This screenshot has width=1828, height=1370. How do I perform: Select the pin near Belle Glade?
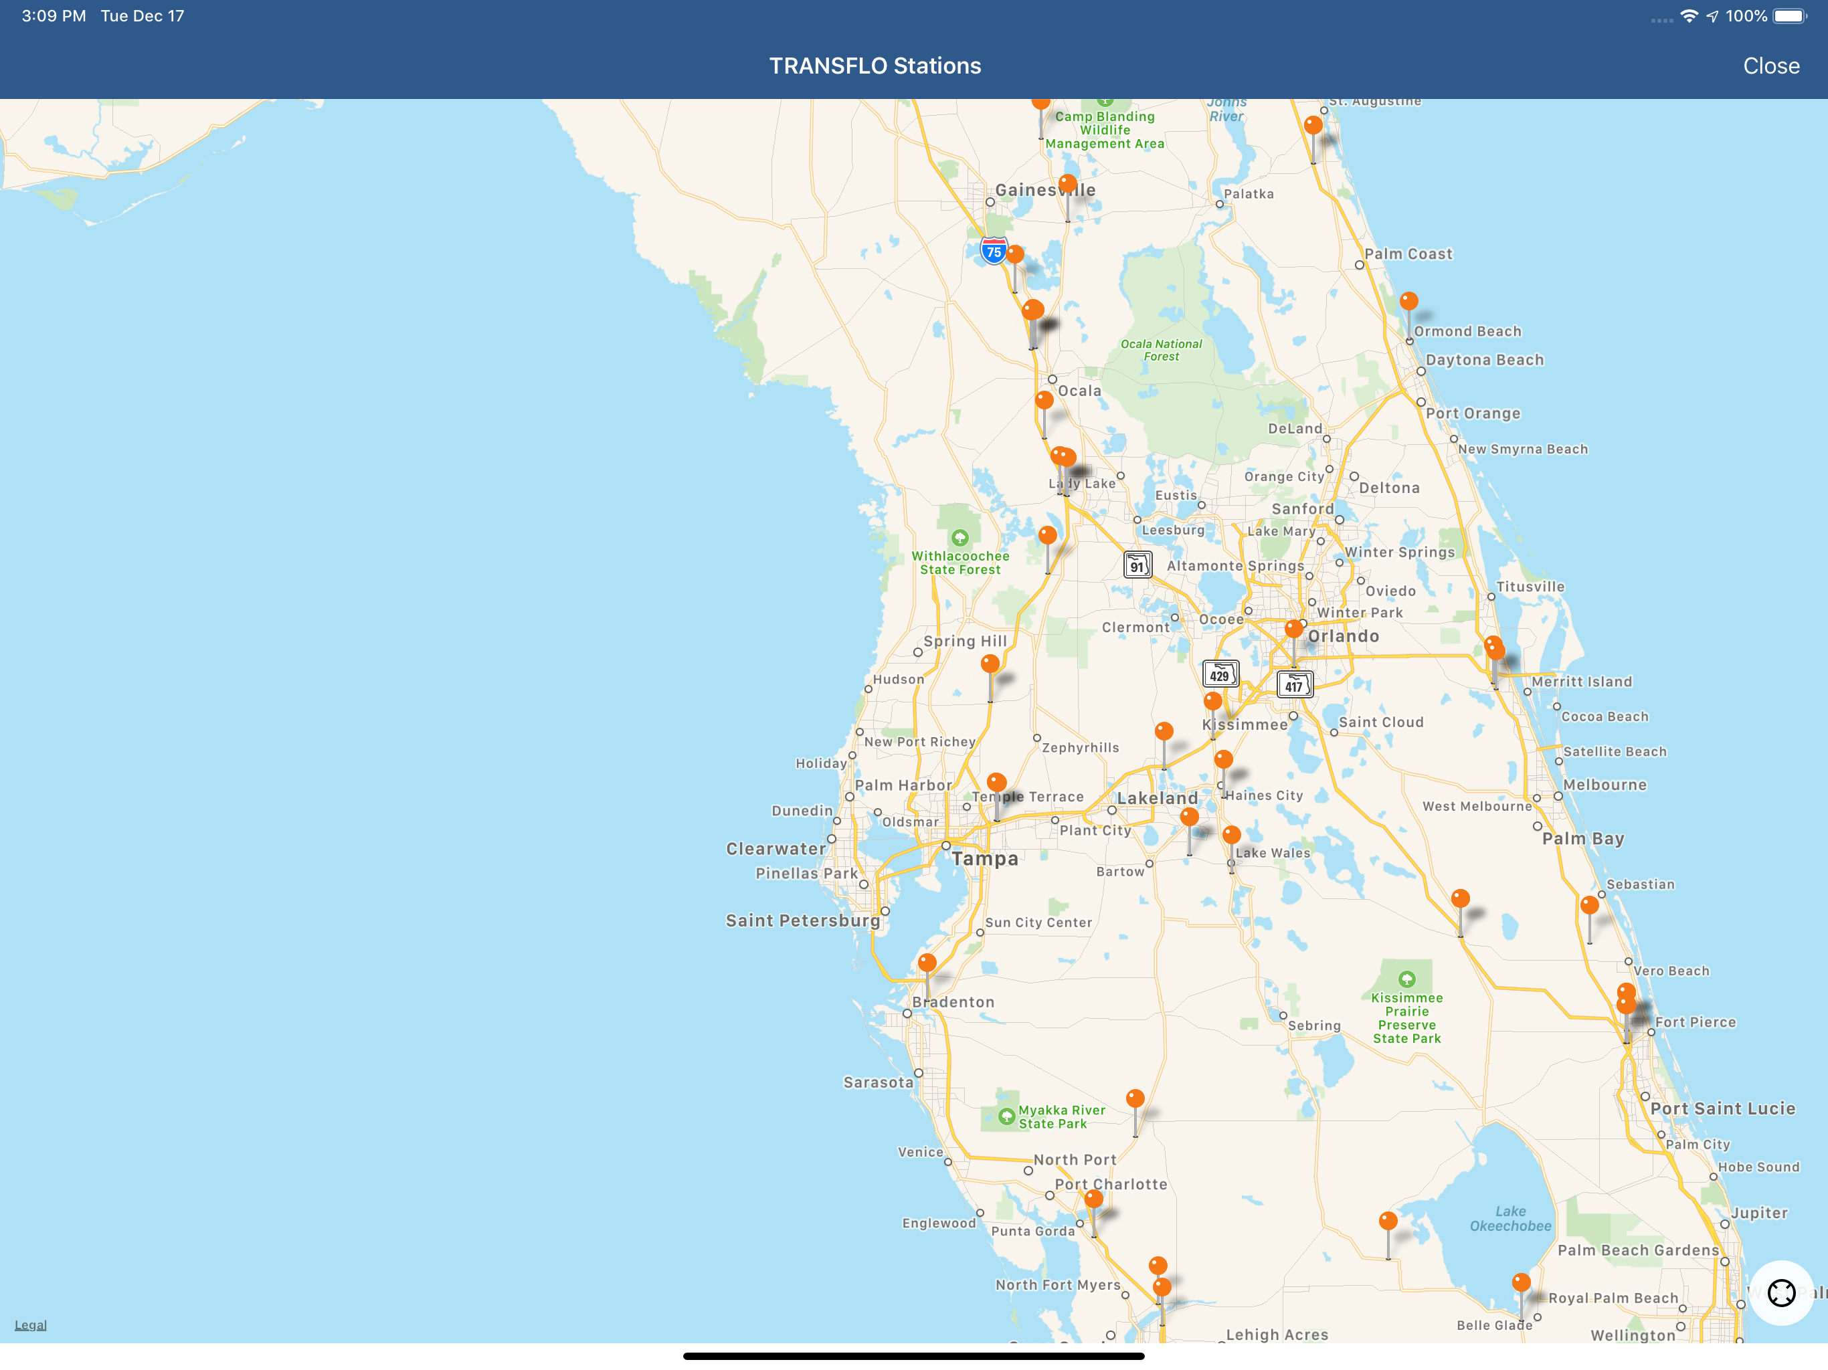tap(1522, 1282)
